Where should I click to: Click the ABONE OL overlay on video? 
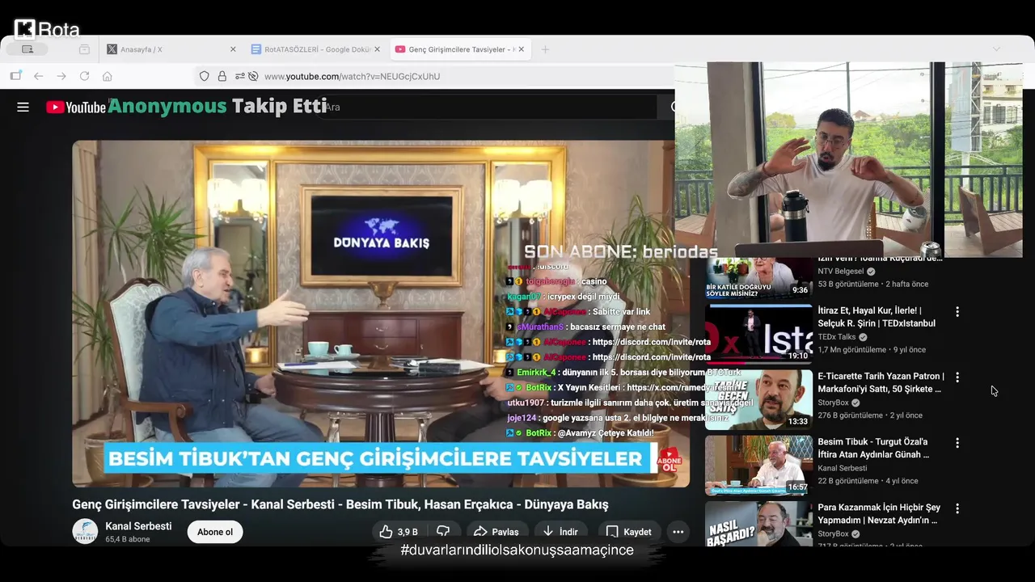click(x=670, y=461)
